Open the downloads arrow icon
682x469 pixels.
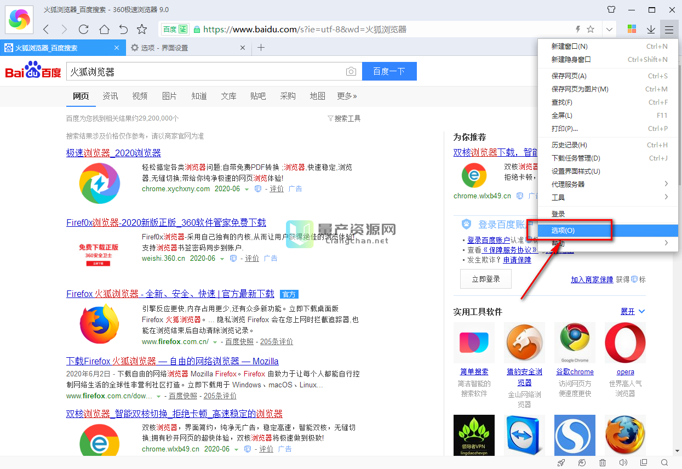[x=651, y=29]
